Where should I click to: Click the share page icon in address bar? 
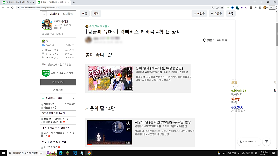pos(217,8)
